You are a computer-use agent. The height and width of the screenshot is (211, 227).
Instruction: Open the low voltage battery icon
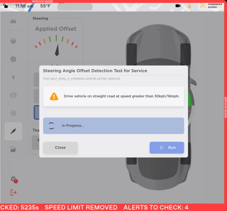click(13, 95)
